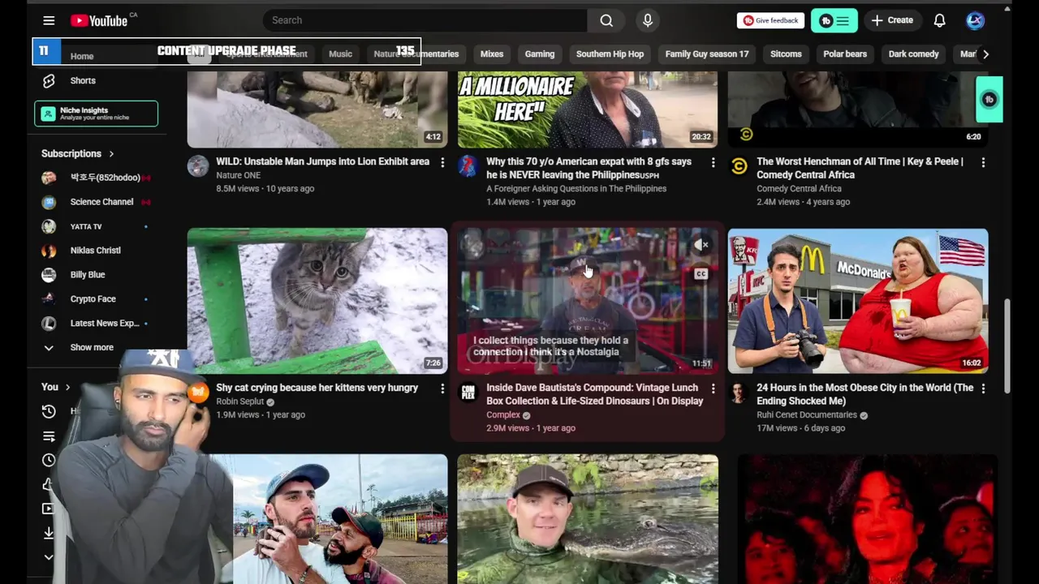Expand the You section arrow
1039x584 pixels.
coord(67,388)
